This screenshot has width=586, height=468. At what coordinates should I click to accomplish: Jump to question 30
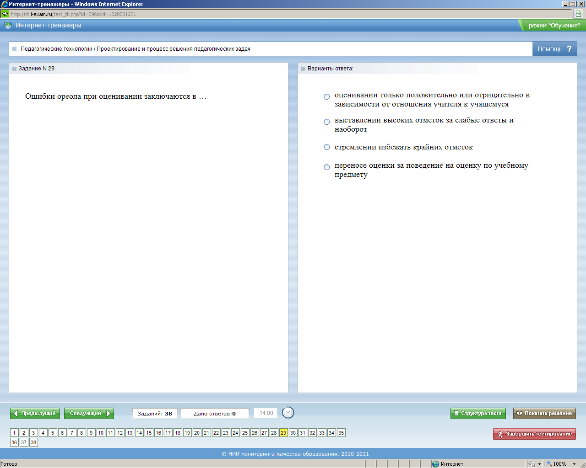(x=293, y=433)
